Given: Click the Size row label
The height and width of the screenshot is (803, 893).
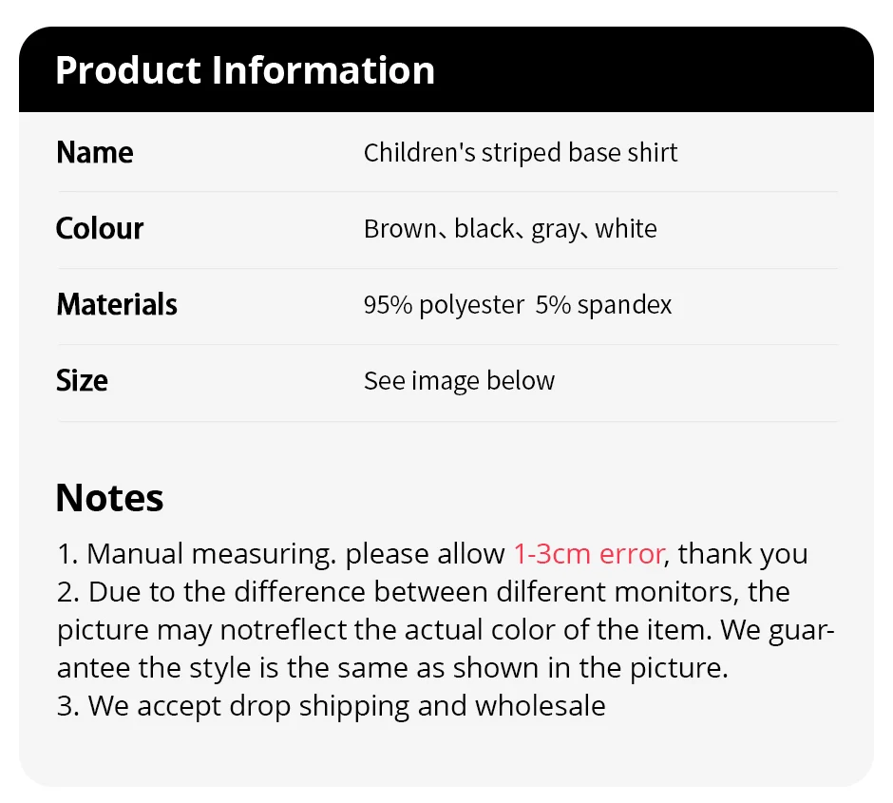Looking at the screenshot, I should pos(82,381).
